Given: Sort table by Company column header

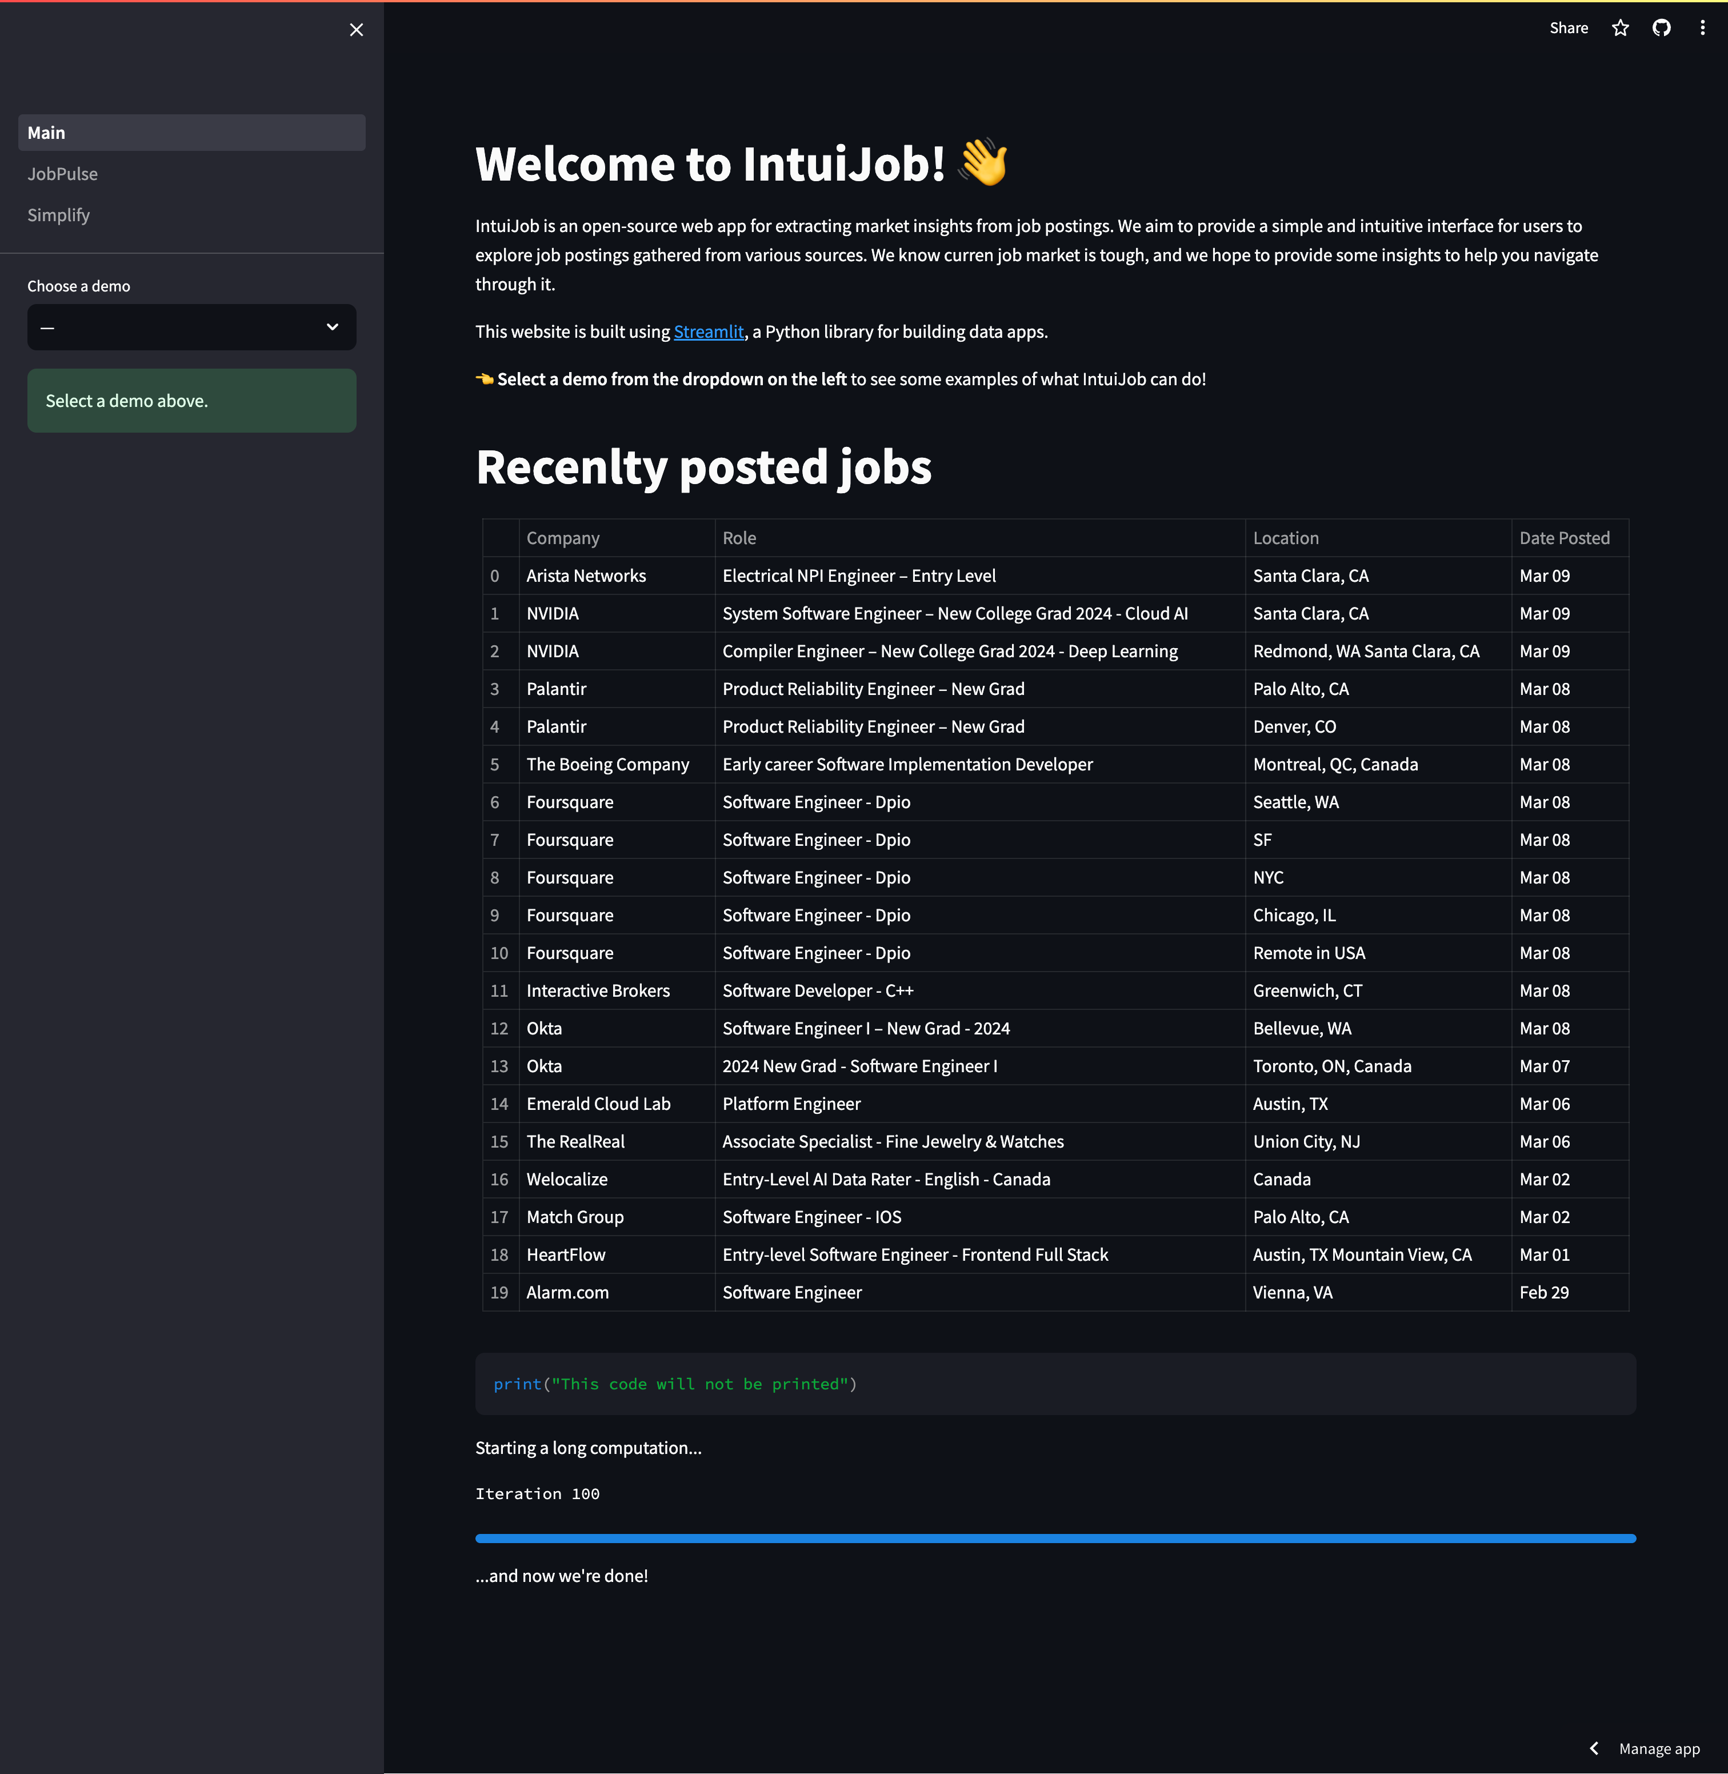Looking at the screenshot, I should coord(563,538).
